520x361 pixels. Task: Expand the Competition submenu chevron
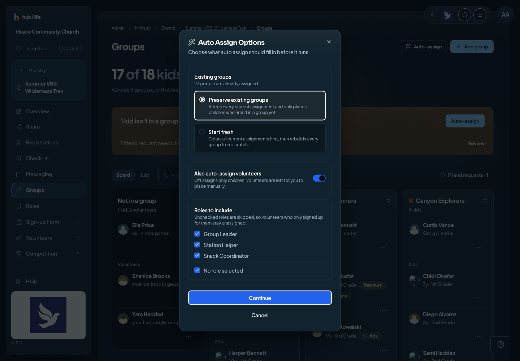point(78,254)
